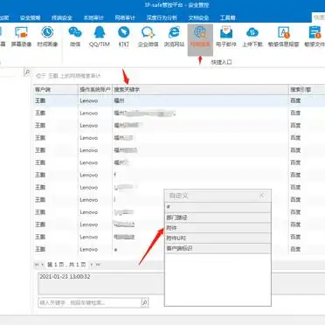The width and height of the screenshot is (325, 325).
Task: Open the 微信 WeChat audit icon
Action: [x=75, y=37]
